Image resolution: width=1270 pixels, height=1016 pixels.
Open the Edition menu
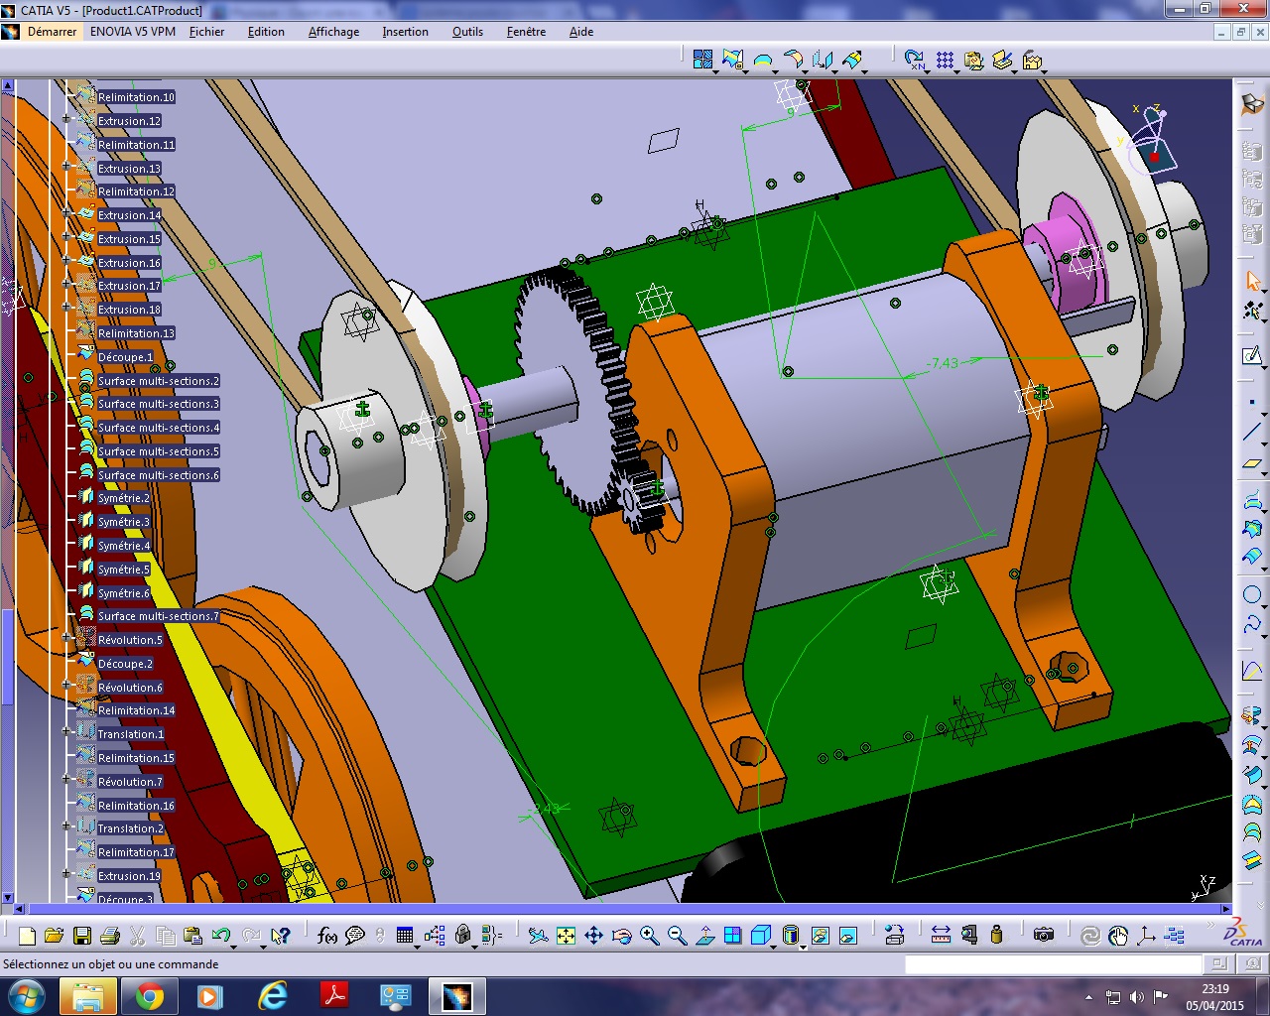click(x=266, y=32)
